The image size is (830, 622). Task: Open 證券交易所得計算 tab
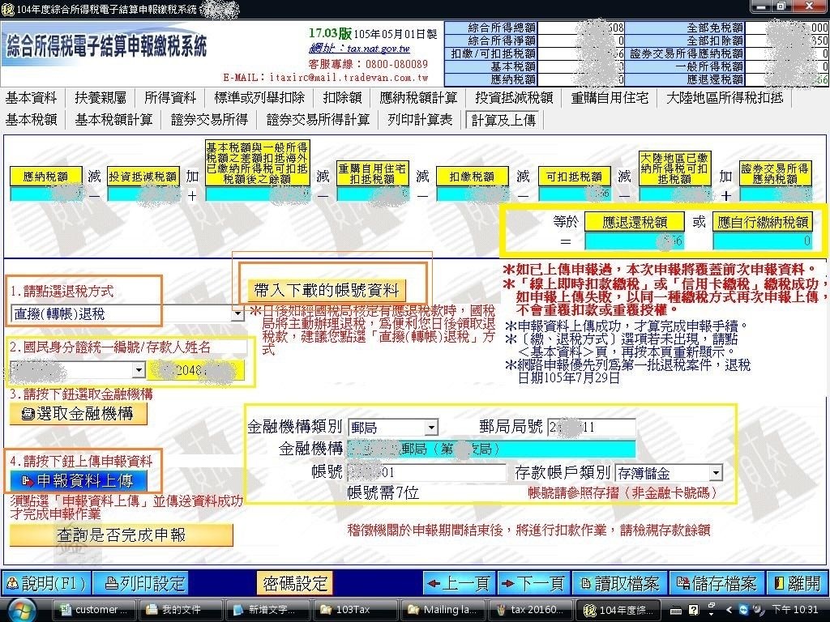point(318,120)
